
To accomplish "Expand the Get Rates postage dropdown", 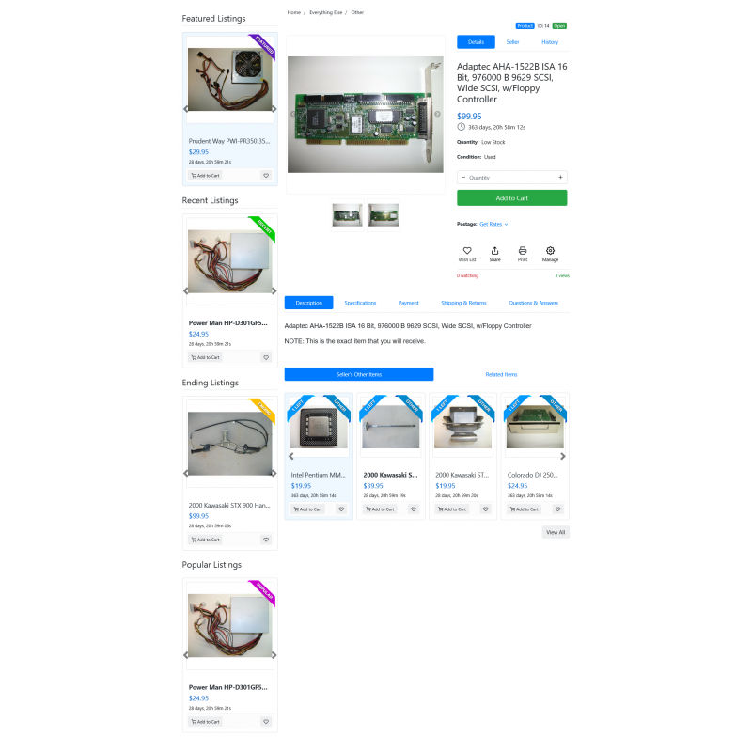I will pos(493,224).
